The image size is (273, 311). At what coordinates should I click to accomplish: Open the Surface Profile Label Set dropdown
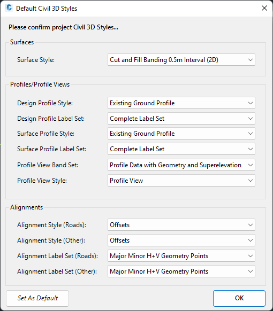pyautogui.click(x=181, y=149)
